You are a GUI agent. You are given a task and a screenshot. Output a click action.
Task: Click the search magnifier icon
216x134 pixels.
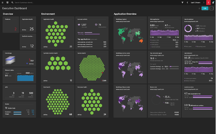click(x=12, y=3)
